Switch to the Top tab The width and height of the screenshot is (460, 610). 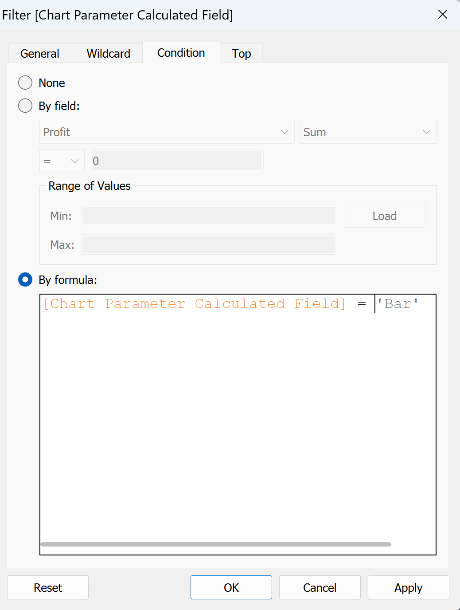[241, 54]
